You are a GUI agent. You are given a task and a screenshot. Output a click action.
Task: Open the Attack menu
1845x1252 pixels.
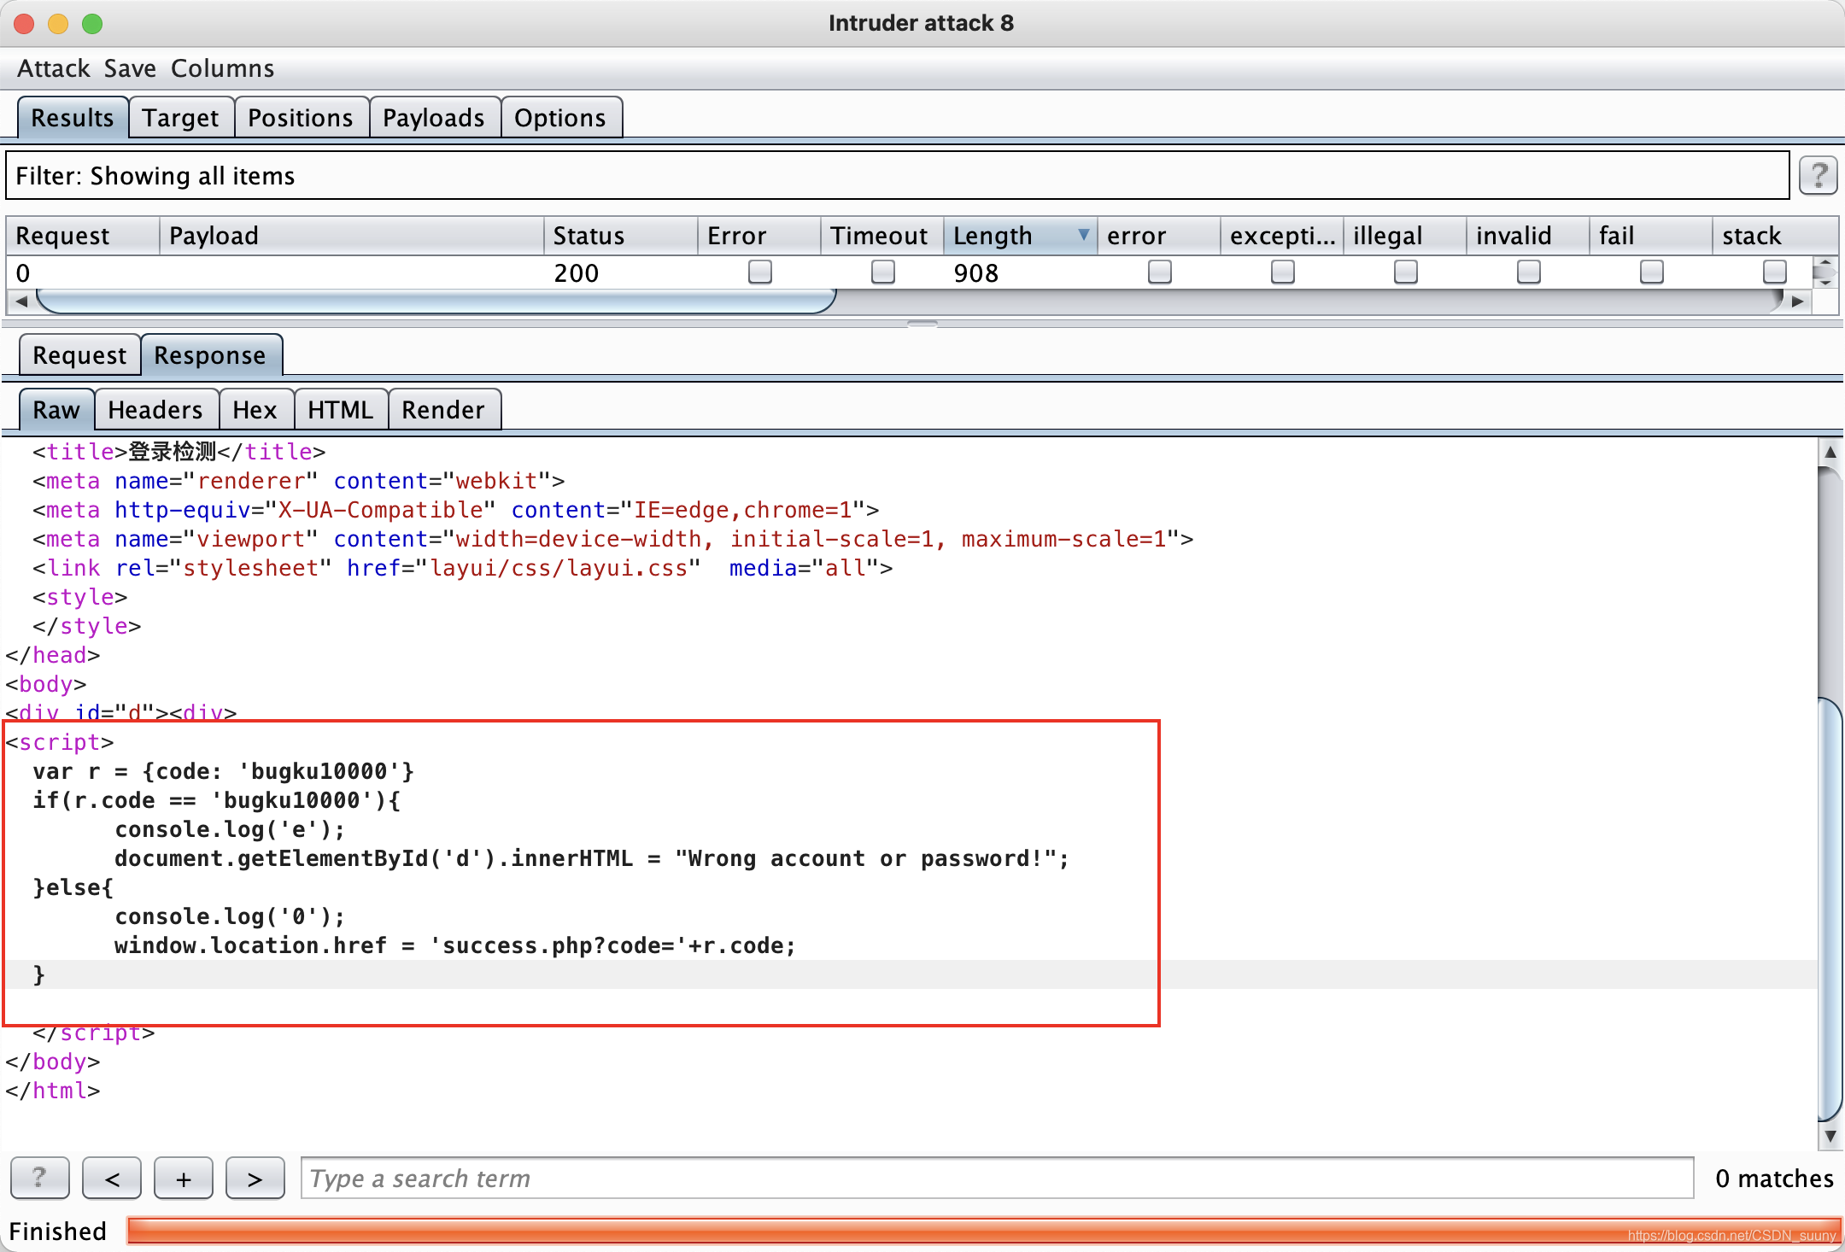(54, 68)
